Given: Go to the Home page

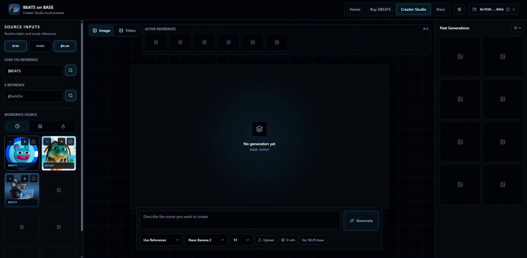Looking at the screenshot, I should pos(355,9).
